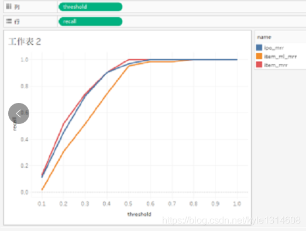Select the red item_mrr legend swatch
Viewport: 306px width, 231px height.
tap(259, 64)
